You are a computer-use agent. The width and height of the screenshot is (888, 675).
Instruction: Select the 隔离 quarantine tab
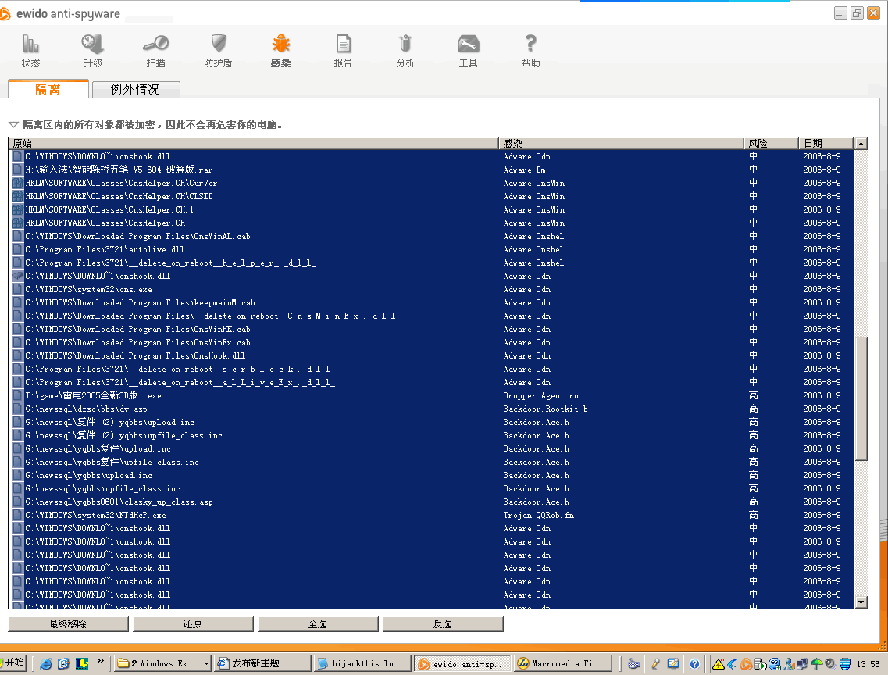(48, 89)
